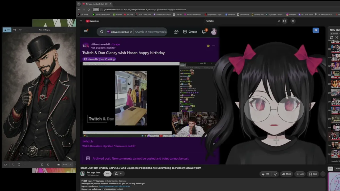The width and height of the screenshot is (340, 191).
Task: Click the YouTube search magnifier button
Action: 284,21
